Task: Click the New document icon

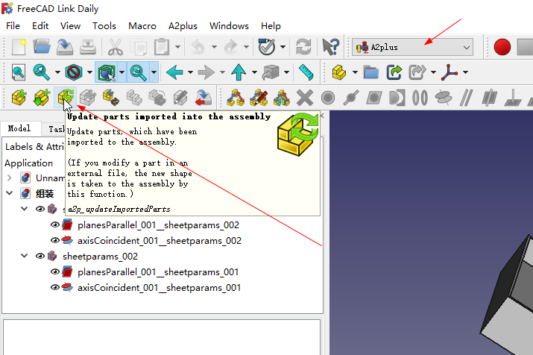Action: [19, 47]
